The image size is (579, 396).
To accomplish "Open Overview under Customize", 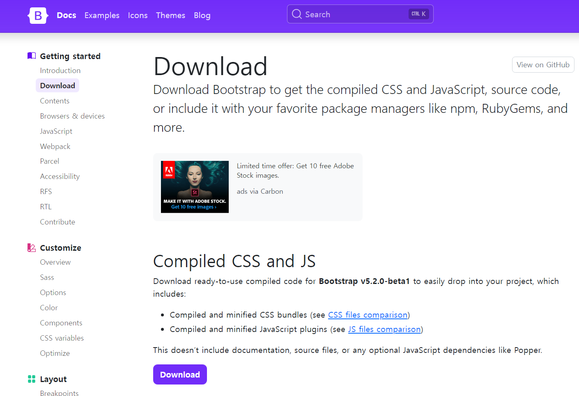I will pyautogui.click(x=55, y=262).
